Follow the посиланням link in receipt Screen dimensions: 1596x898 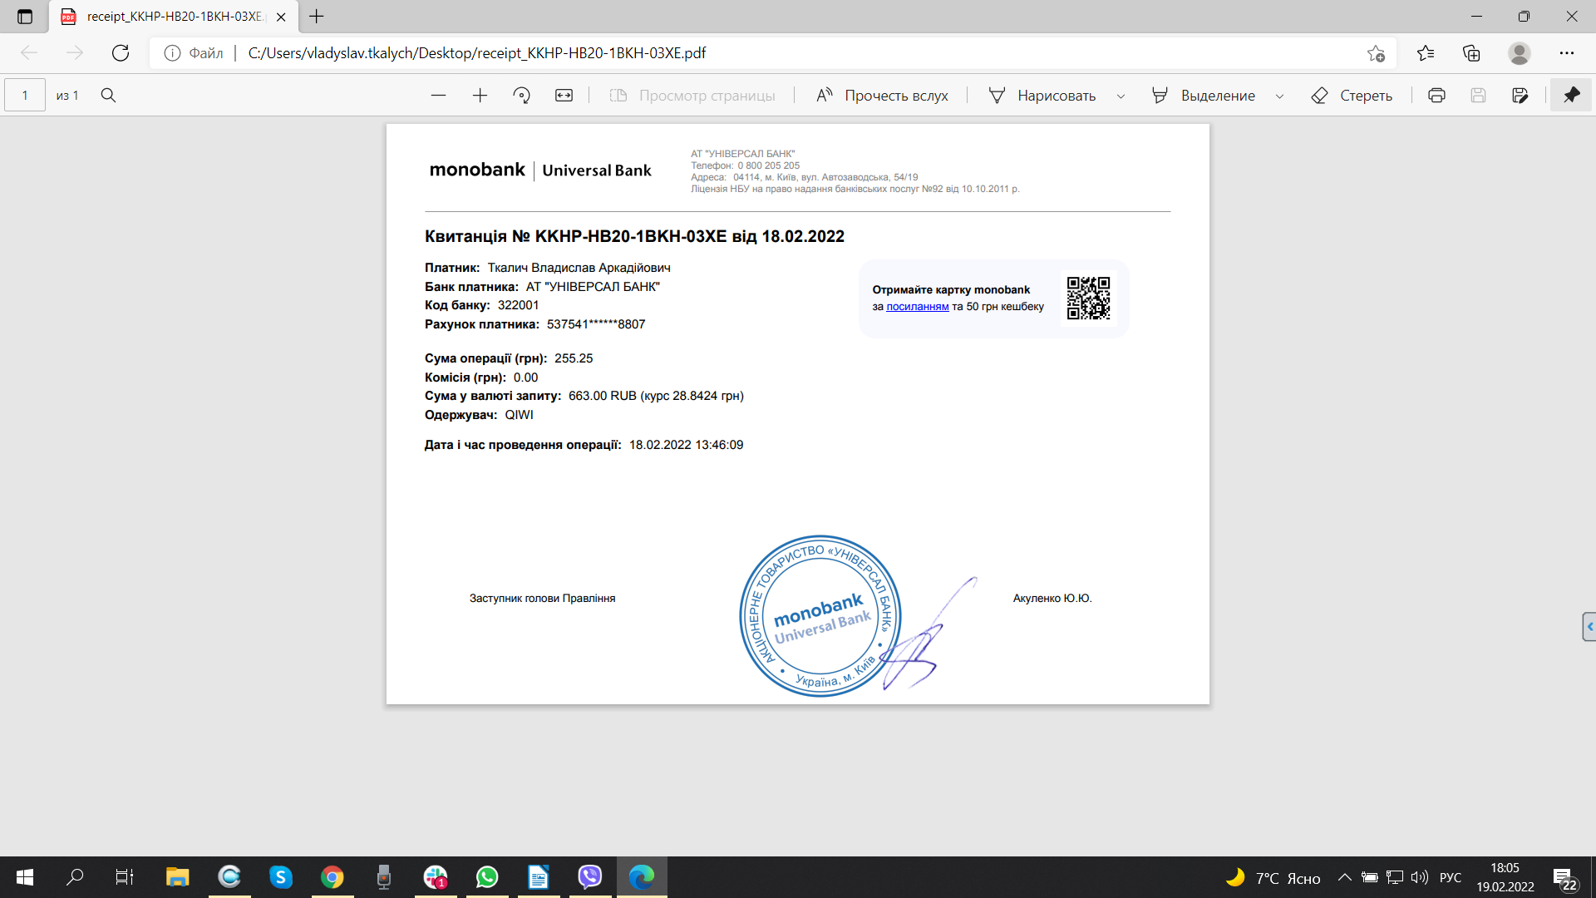point(917,307)
